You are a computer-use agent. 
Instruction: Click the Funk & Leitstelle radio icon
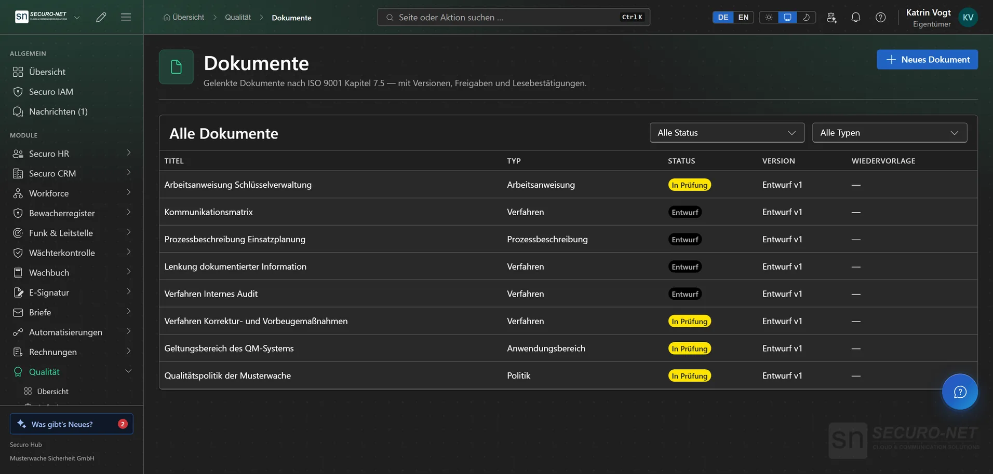(18, 233)
